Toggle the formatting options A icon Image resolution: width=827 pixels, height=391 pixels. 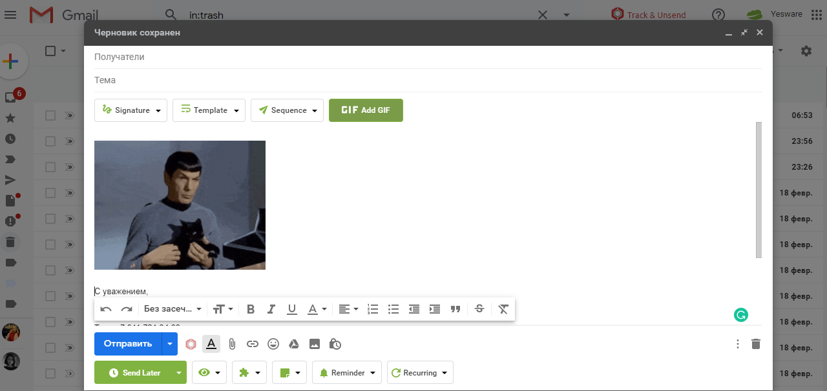click(211, 344)
